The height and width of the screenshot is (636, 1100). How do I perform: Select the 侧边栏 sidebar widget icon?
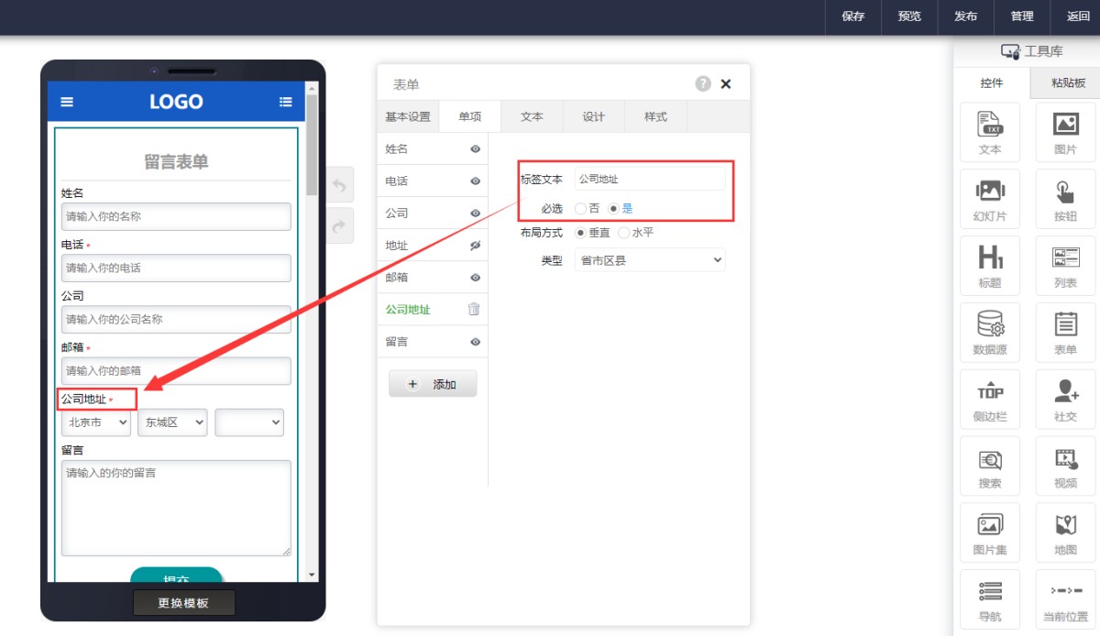coord(990,391)
